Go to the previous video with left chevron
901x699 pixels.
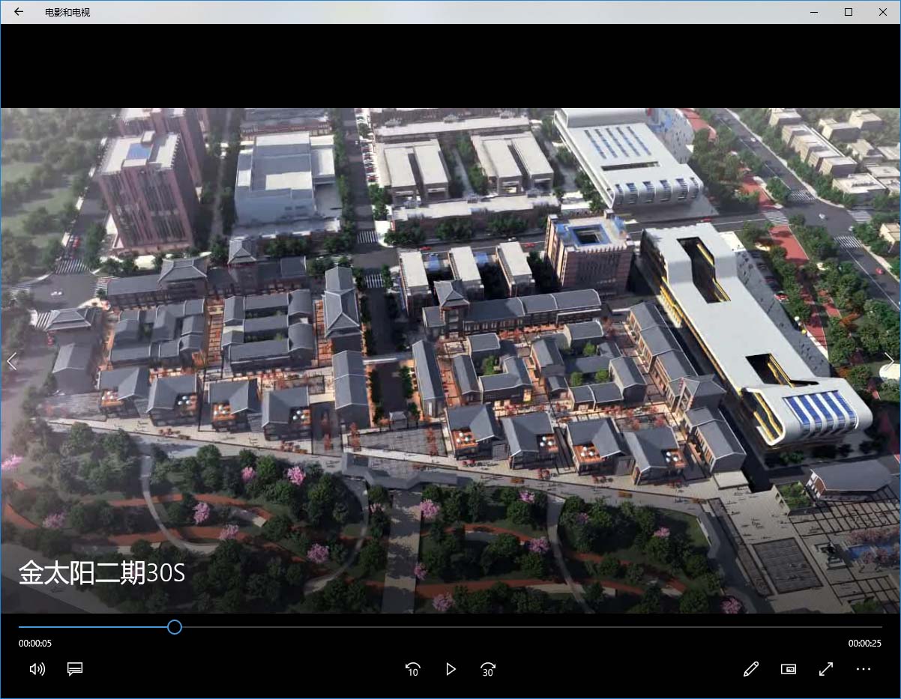tap(11, 362)
